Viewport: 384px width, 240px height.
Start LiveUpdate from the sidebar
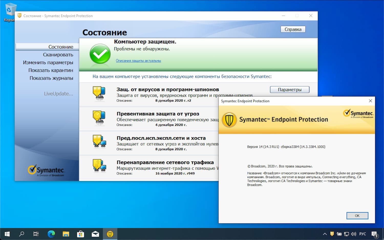[x=59, y=94]
